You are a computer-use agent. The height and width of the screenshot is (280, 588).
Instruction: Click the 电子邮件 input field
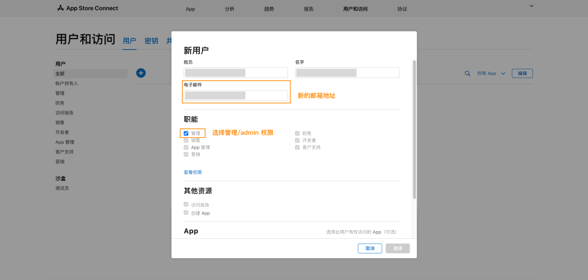[x=236, y=96]
